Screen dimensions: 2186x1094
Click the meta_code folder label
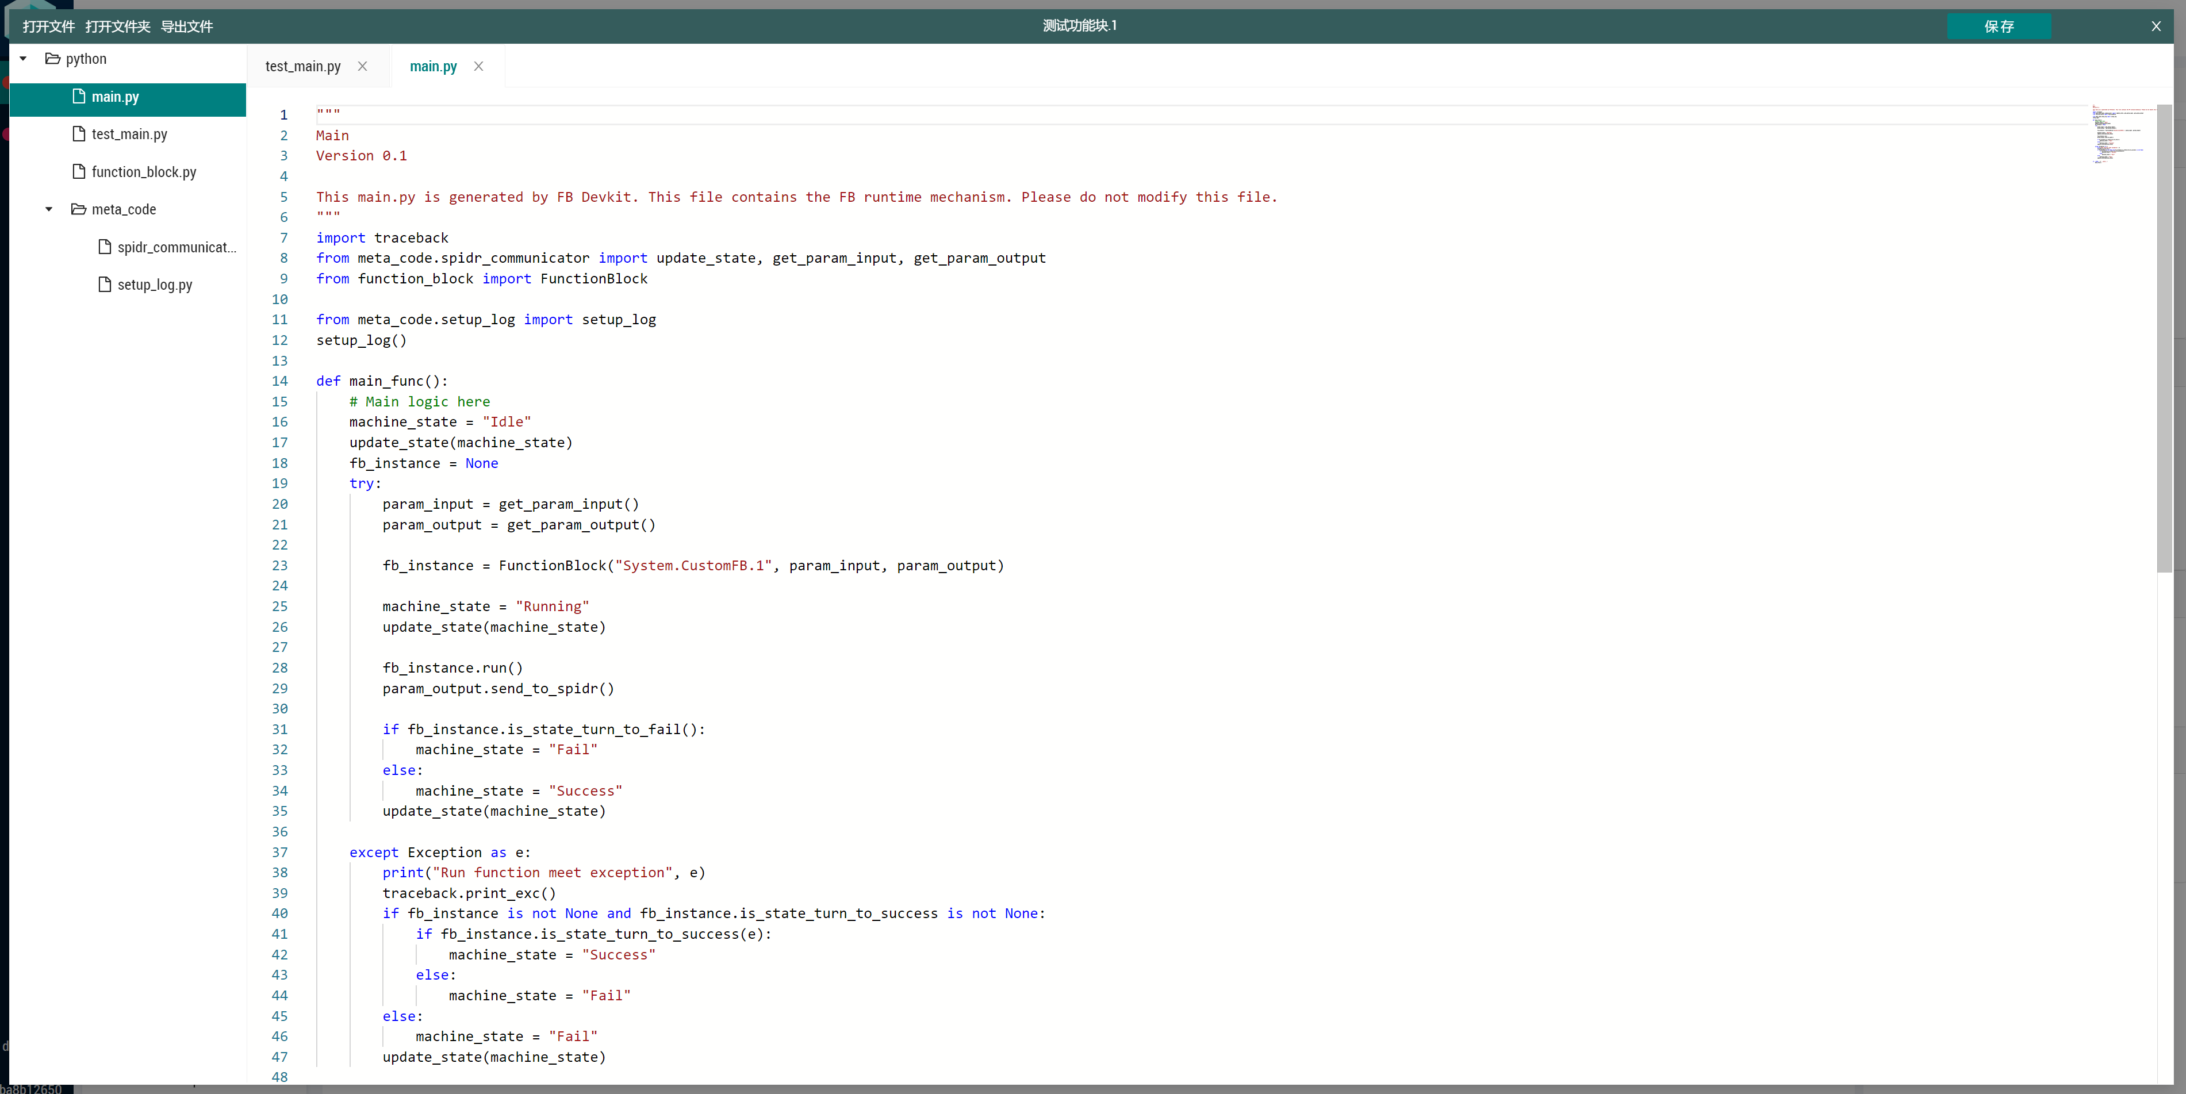[x=124, y=209]
